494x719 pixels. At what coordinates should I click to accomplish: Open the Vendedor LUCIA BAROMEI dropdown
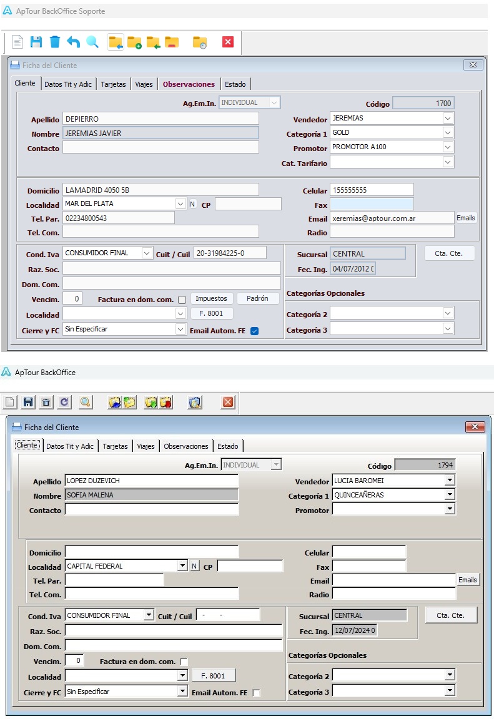point(450,480)
